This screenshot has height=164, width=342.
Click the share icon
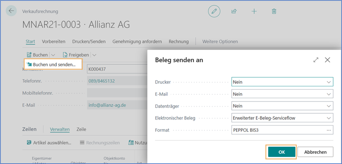click(x=234, y=11)
